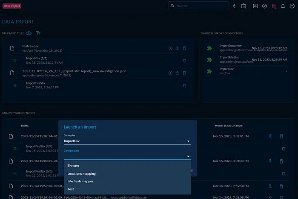Delete the testcsv.csv uploaded file
298x199 pixels.
(184, 48)
